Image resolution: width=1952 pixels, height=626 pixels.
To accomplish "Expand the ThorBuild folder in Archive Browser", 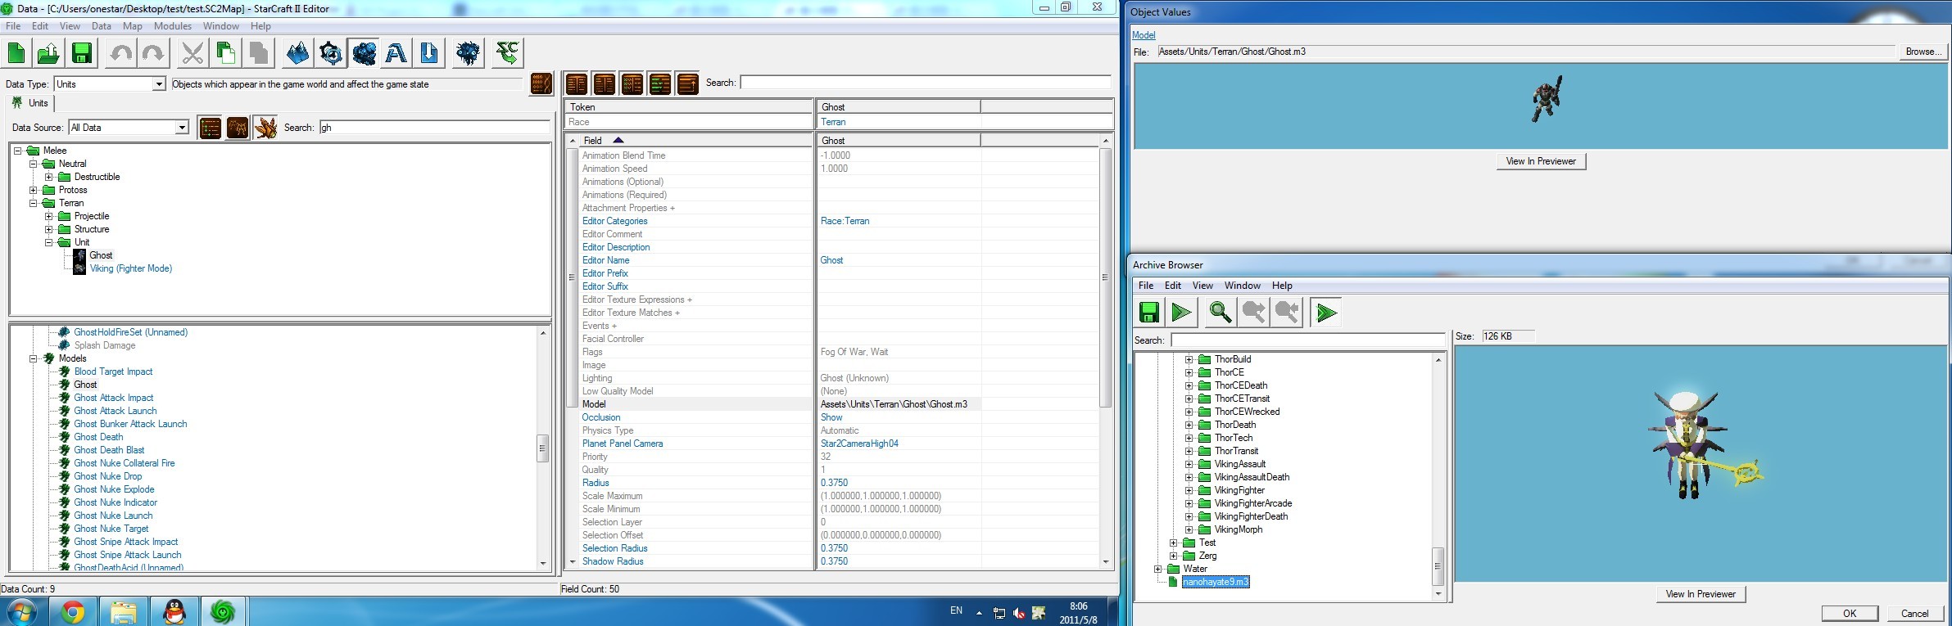I will [x=1189, y=359].
